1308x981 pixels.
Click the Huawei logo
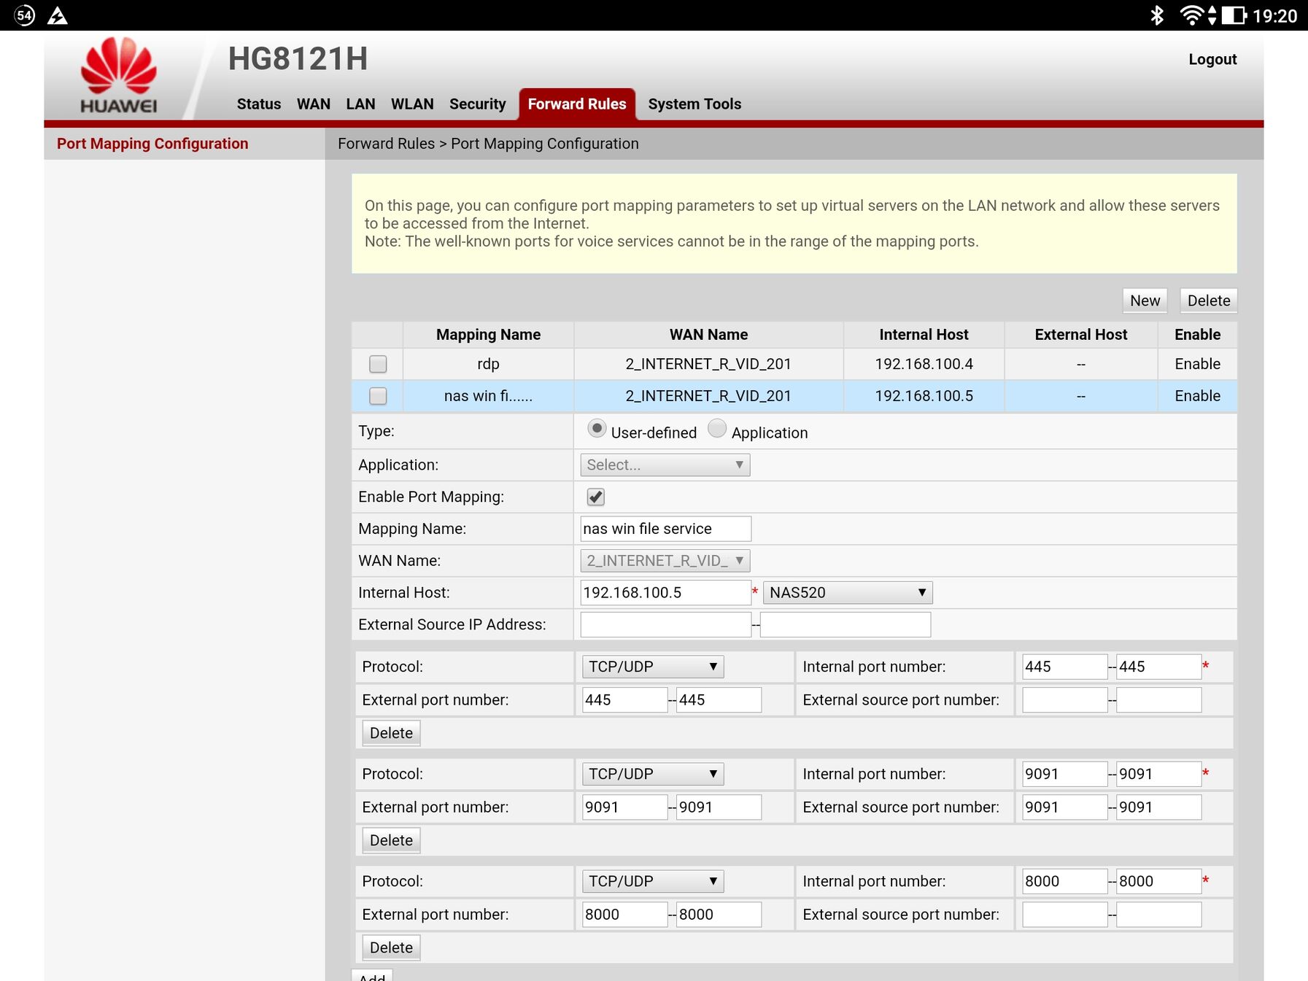tap(118, 75)
